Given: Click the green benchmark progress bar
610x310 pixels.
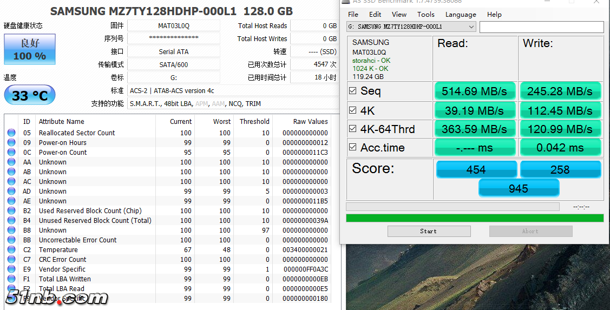Looking at the screenshot, I should (475, 218).
